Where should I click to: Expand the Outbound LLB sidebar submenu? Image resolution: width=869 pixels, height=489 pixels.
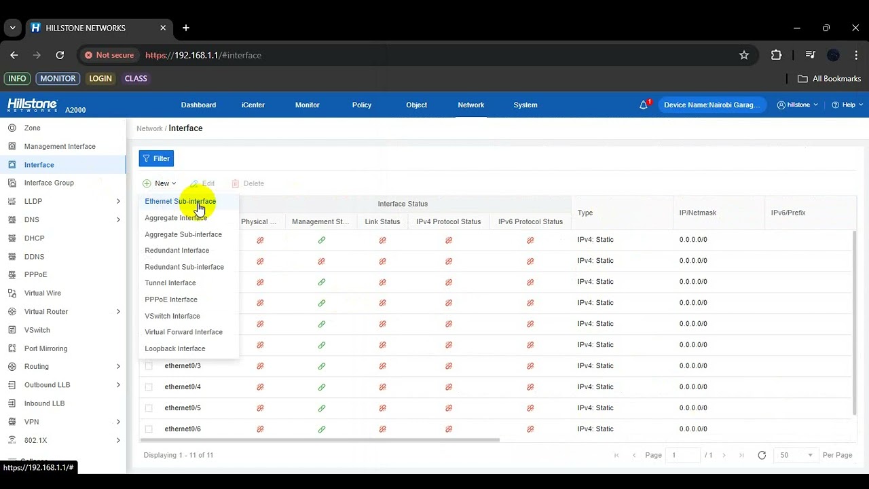pyautogui.click(x=118, y=384)
